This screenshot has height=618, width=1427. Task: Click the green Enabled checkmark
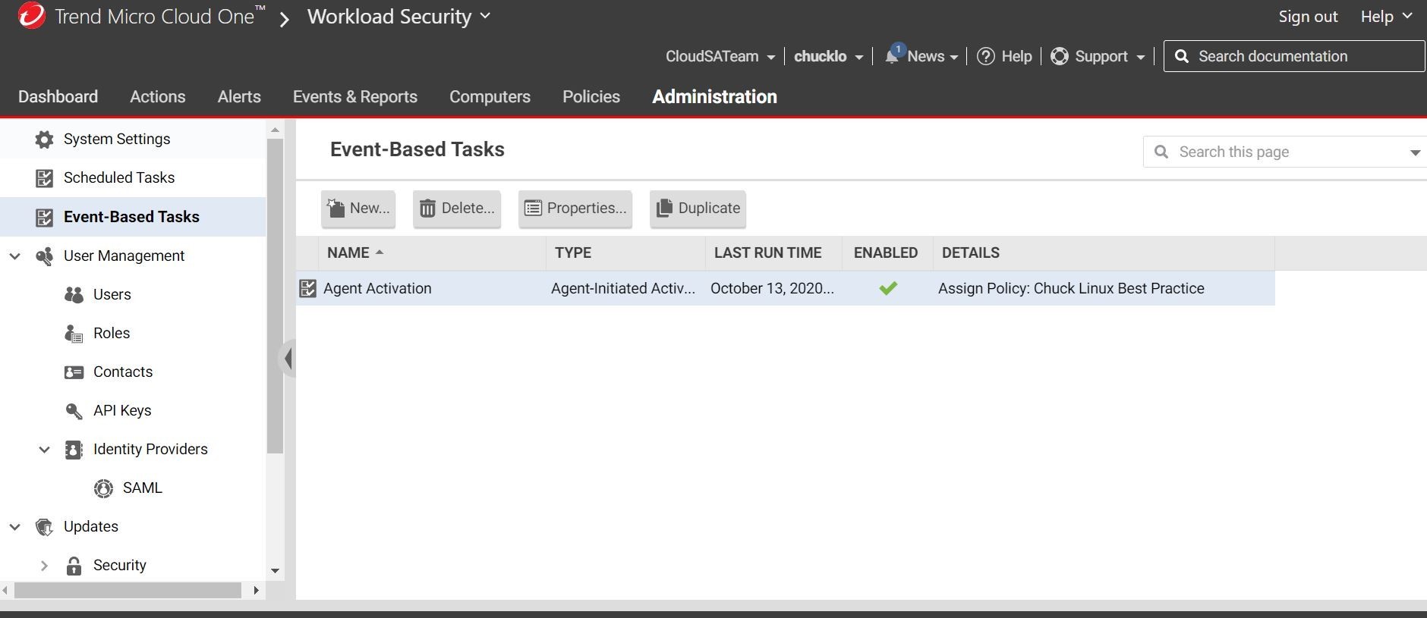coord(888,288)
